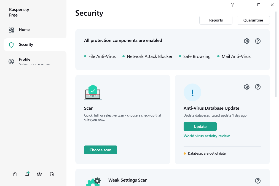Open World virus activity review link
279x186 pixels.
(x=206, y=136)
